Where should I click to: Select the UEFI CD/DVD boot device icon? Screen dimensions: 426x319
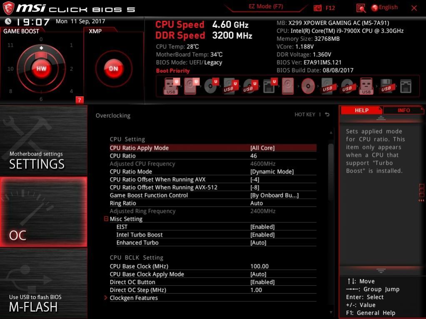click(x=212, y=86)
